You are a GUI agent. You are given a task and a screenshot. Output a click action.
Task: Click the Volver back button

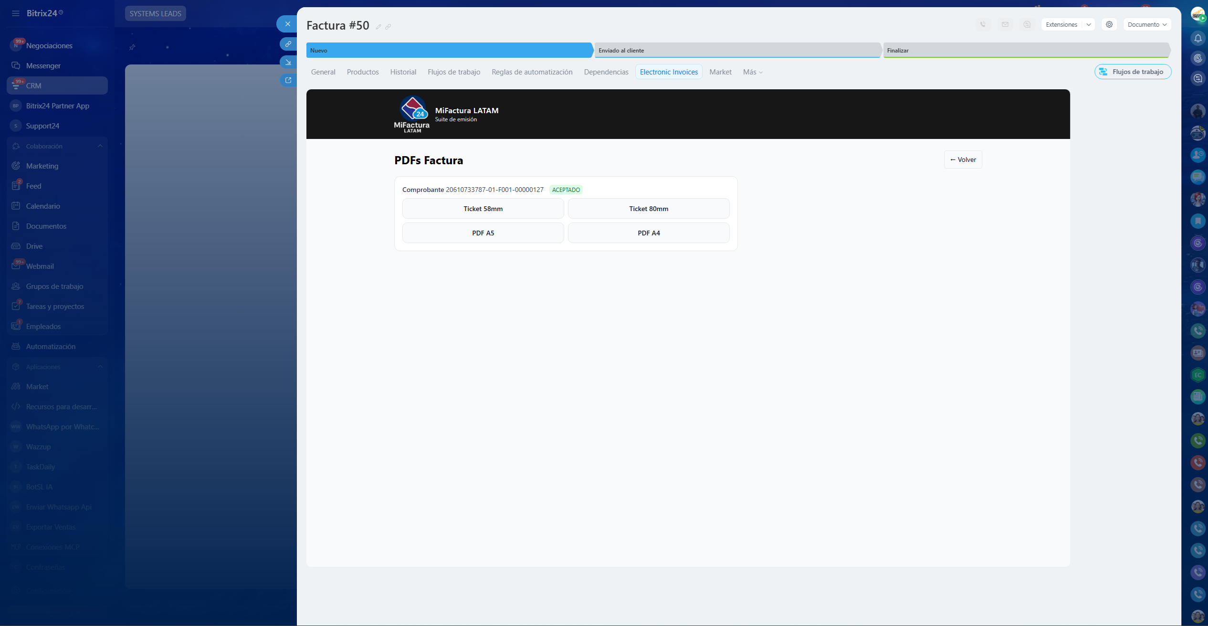pos(963,159)
